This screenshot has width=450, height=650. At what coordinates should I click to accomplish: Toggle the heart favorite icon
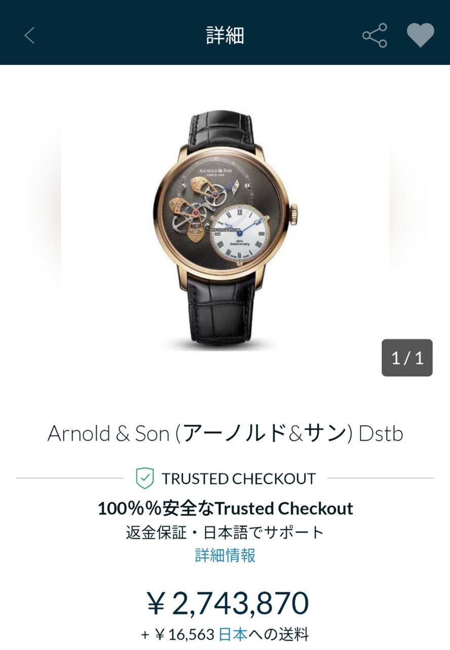click(x=421, y=36)
